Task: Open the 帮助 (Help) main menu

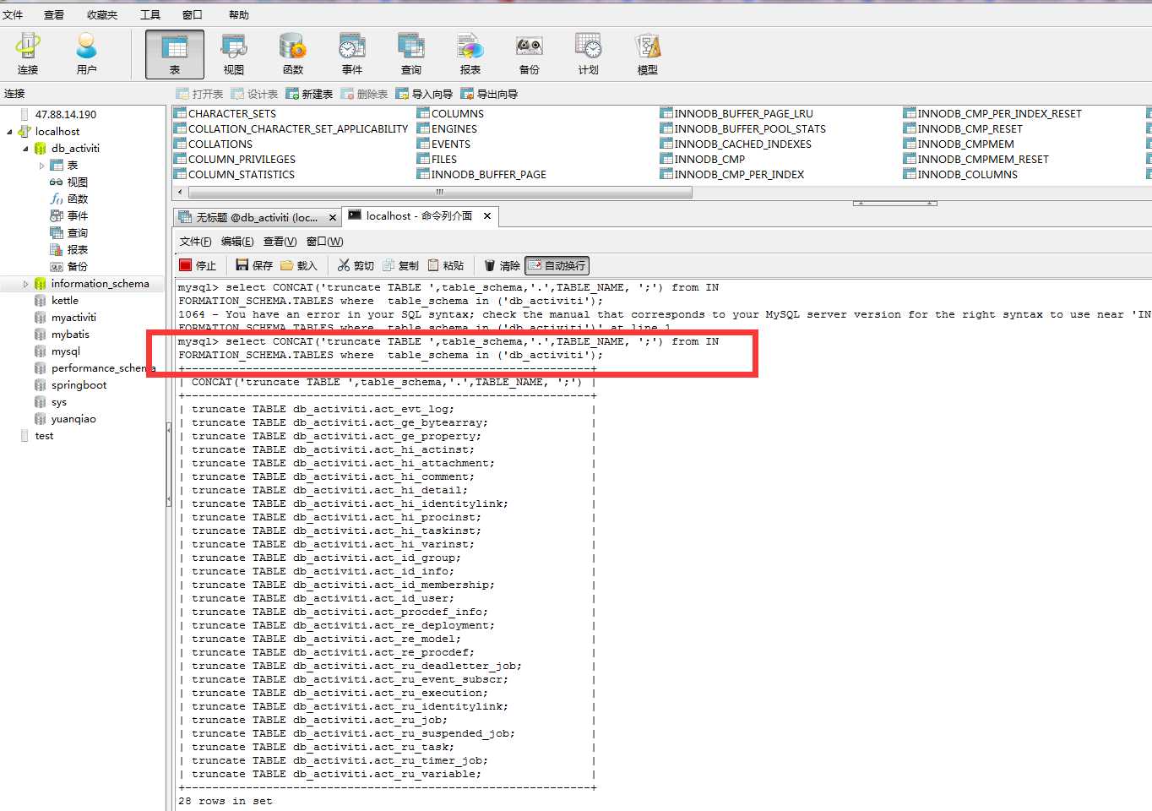Action: pos(239,14)
